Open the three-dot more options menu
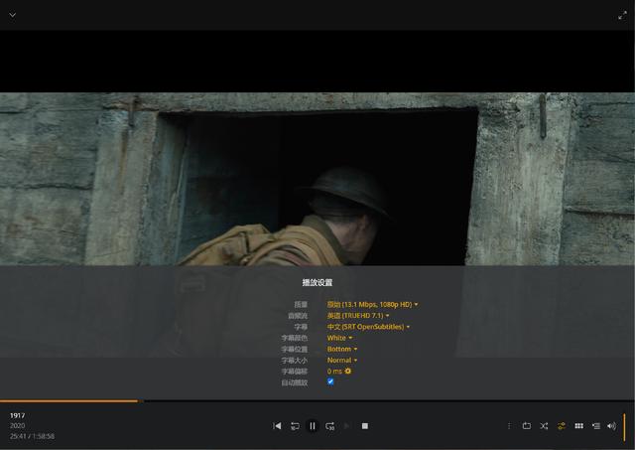The width and height of the screenshot is (635, 450). click(x=509, y=426)
